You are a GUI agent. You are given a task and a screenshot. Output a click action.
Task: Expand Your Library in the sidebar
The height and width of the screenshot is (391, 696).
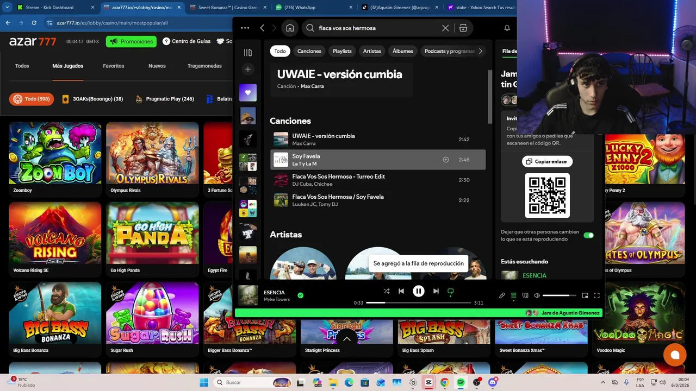[x=248, y=52]
